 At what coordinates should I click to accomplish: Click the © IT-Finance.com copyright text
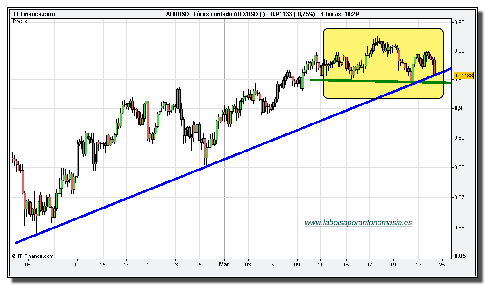[x=33, y=256]
